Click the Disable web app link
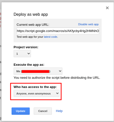The height and width of the screenshot is (122, 114). [88, 24]
